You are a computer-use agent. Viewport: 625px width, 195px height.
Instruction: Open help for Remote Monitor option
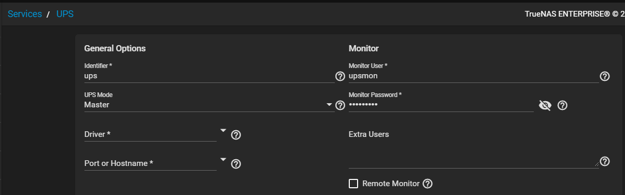click(428, 184)
